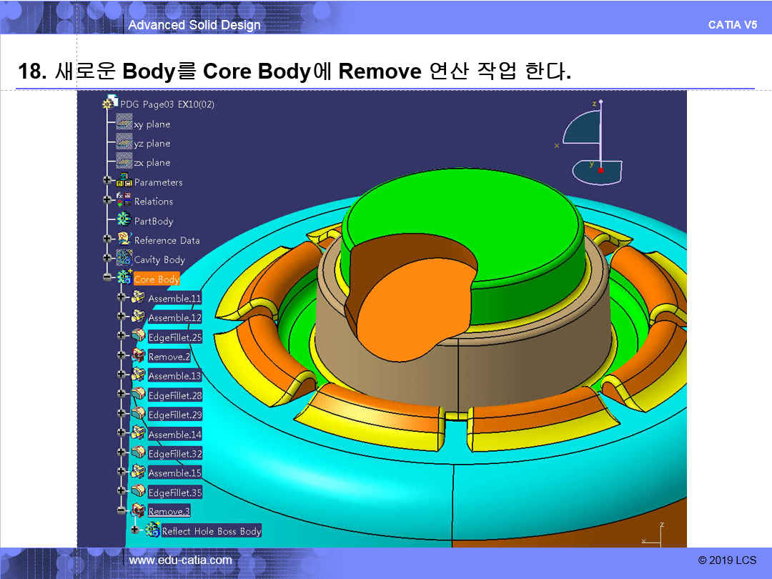This screenshot has width=772, height=579.
Task: Click the compass red dot manipulator
Action: point(601,171)
